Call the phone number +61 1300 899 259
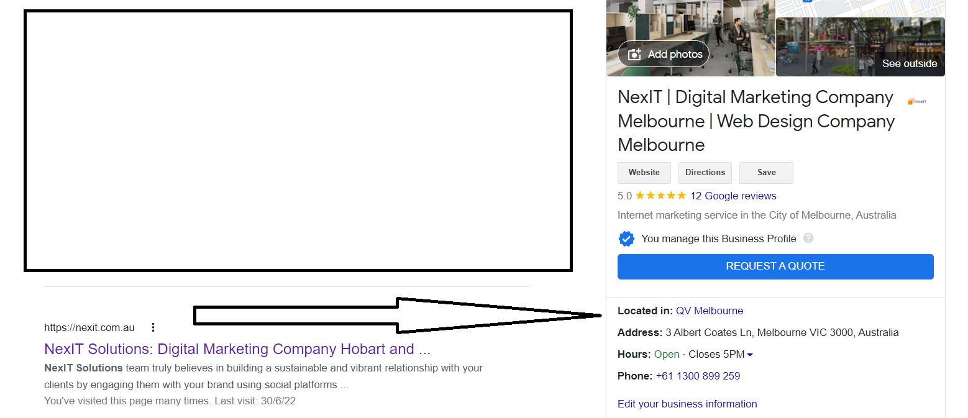This screenshot has width=968, height=418. [x=698, y=376]
